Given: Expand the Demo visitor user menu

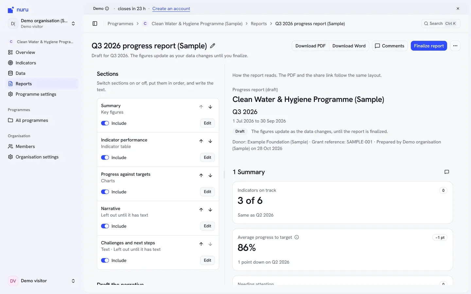Looking at the screenshot, I should pyautogui.click(x=42, y=281).
